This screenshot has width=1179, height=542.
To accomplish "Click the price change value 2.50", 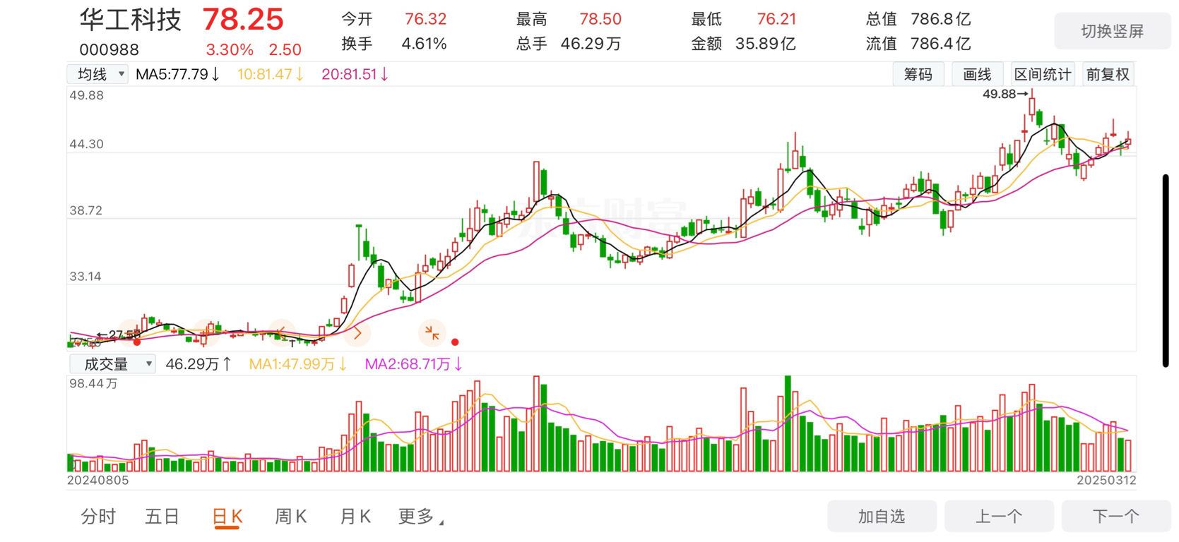I will 285,50.
